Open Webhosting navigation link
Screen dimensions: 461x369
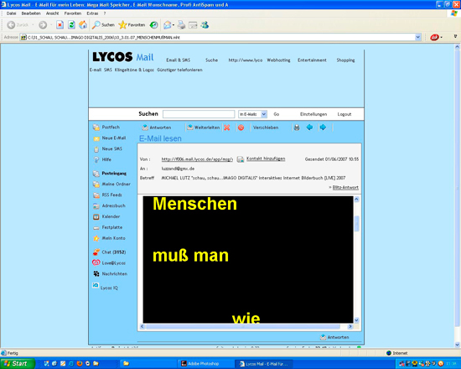278,60
